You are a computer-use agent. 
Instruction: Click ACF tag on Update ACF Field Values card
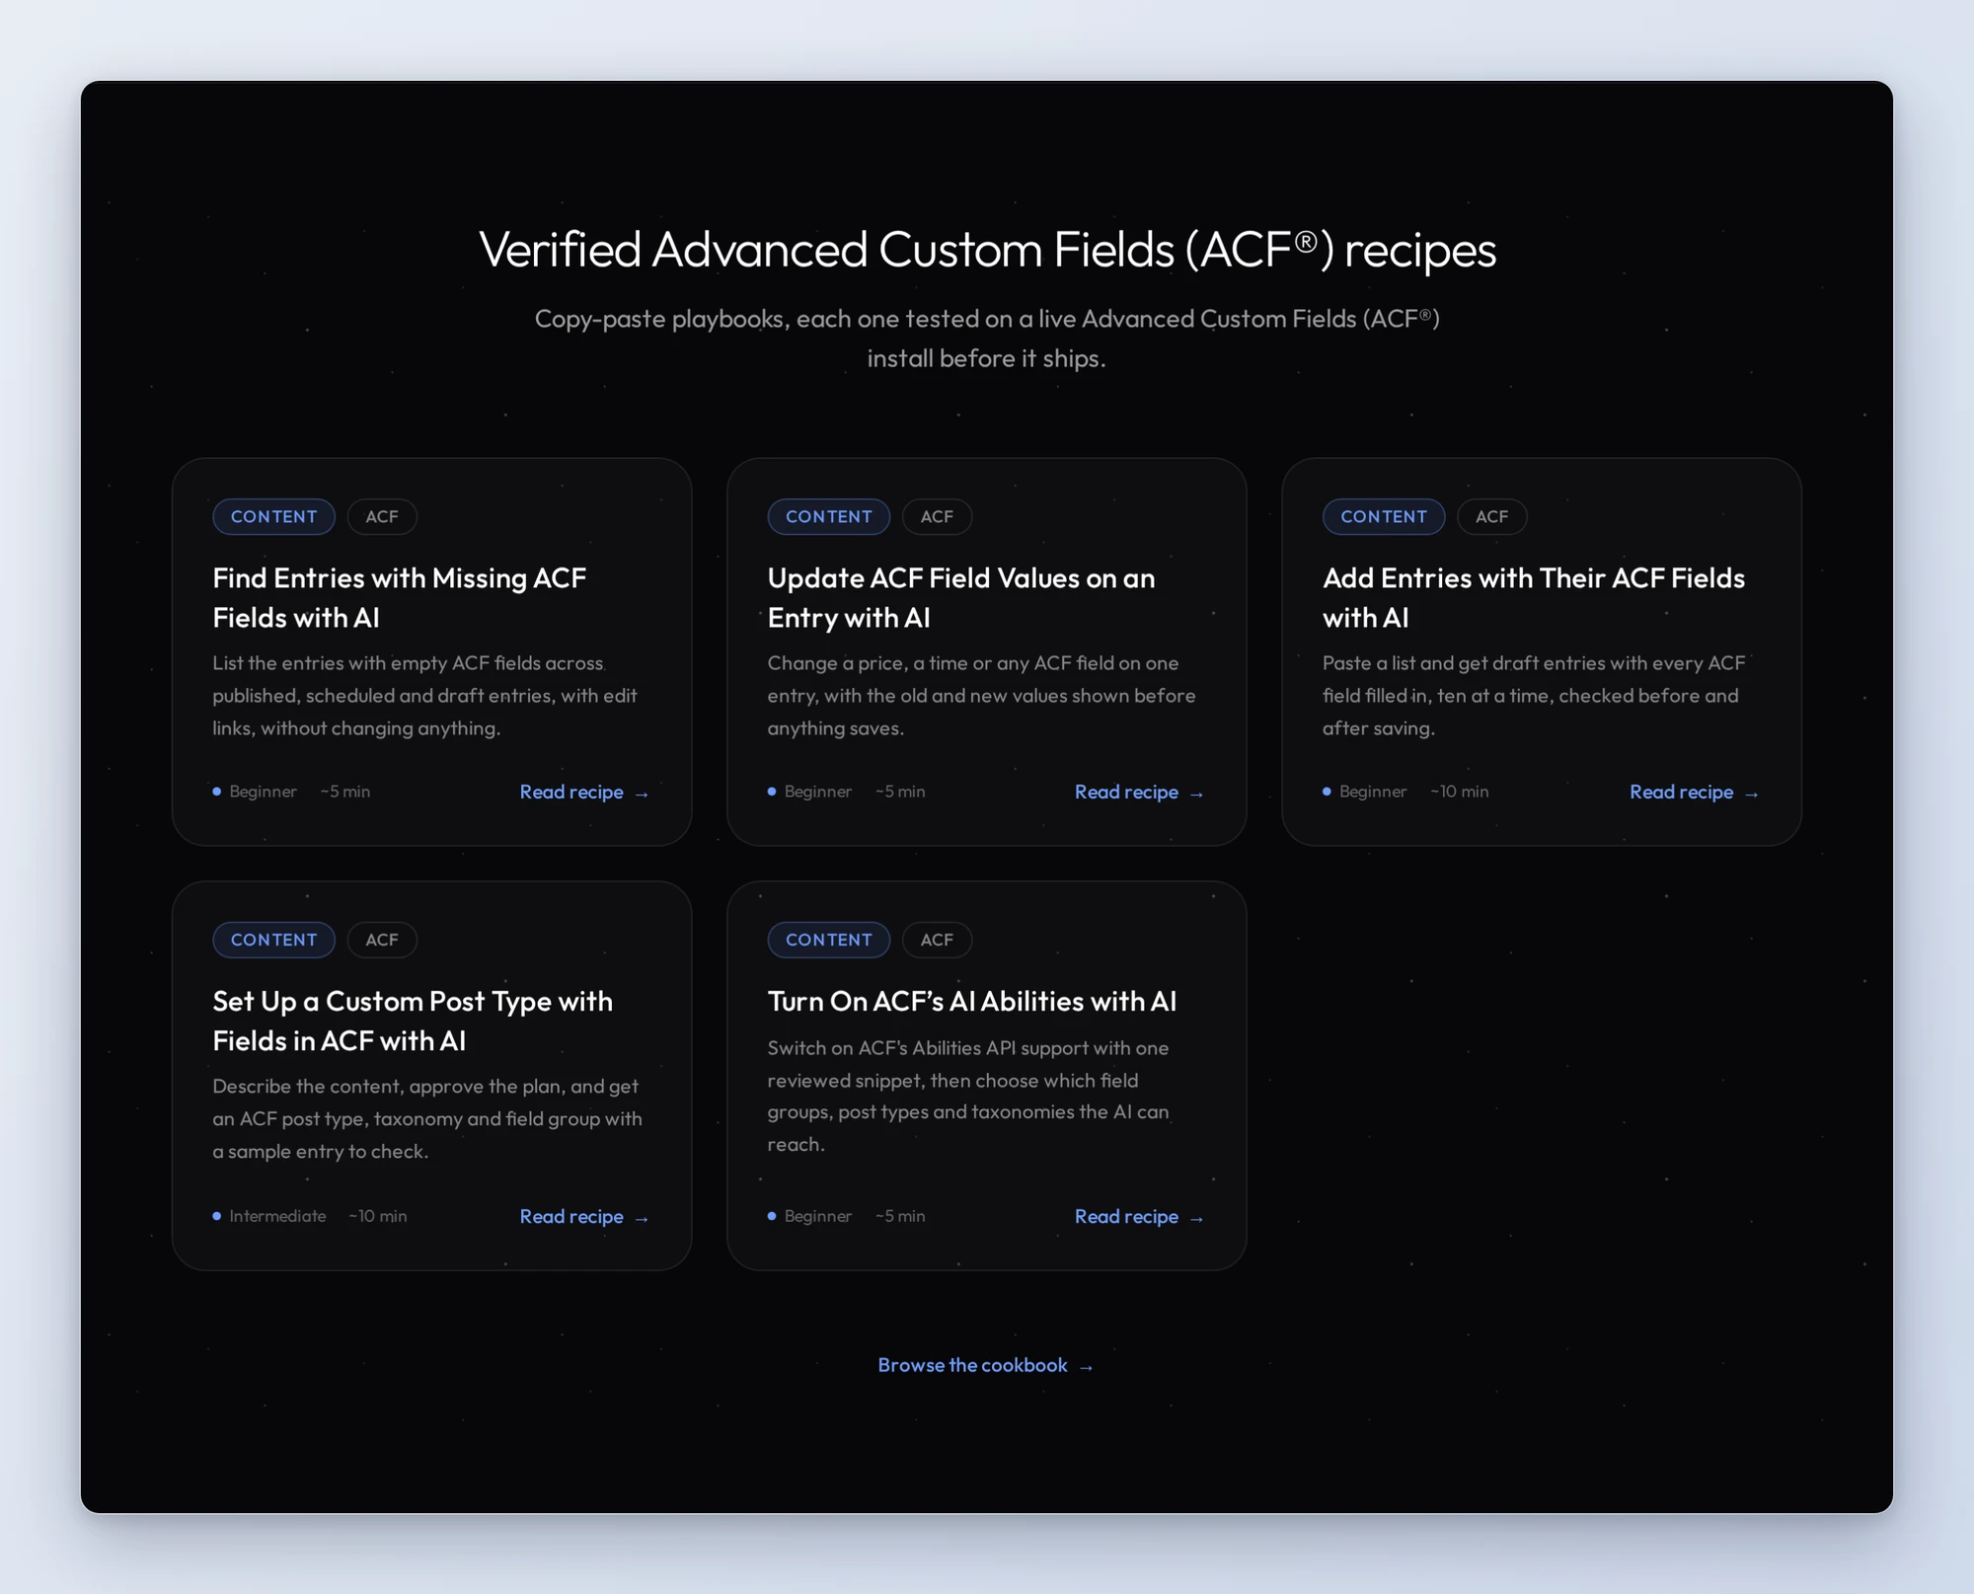(x=937, y=516)
